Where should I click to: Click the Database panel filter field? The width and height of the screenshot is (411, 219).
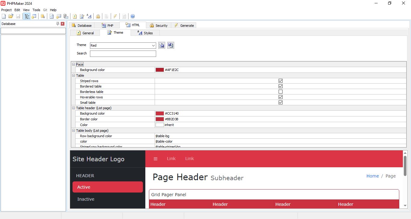coord(33,31)
